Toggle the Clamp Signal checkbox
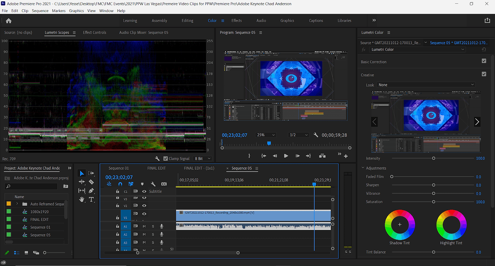This screenshot has height=266, width=495. pos(166,159)
